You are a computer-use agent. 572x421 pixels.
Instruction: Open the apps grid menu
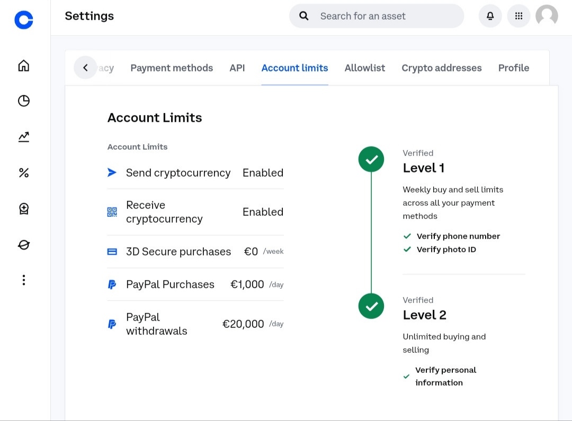[x=519, y=16]
